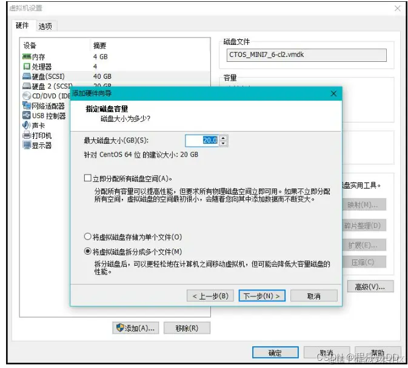The image size is (408, 368).
Task: Select the 处理器 row label
Action: [x=42, y=67]
